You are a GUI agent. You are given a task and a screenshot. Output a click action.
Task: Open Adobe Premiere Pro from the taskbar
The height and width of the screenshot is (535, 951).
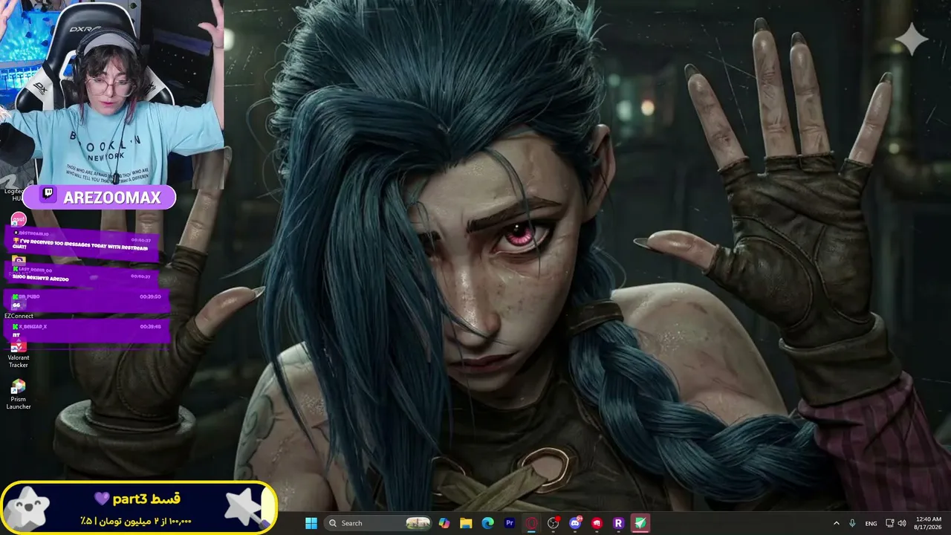point(510,523)
